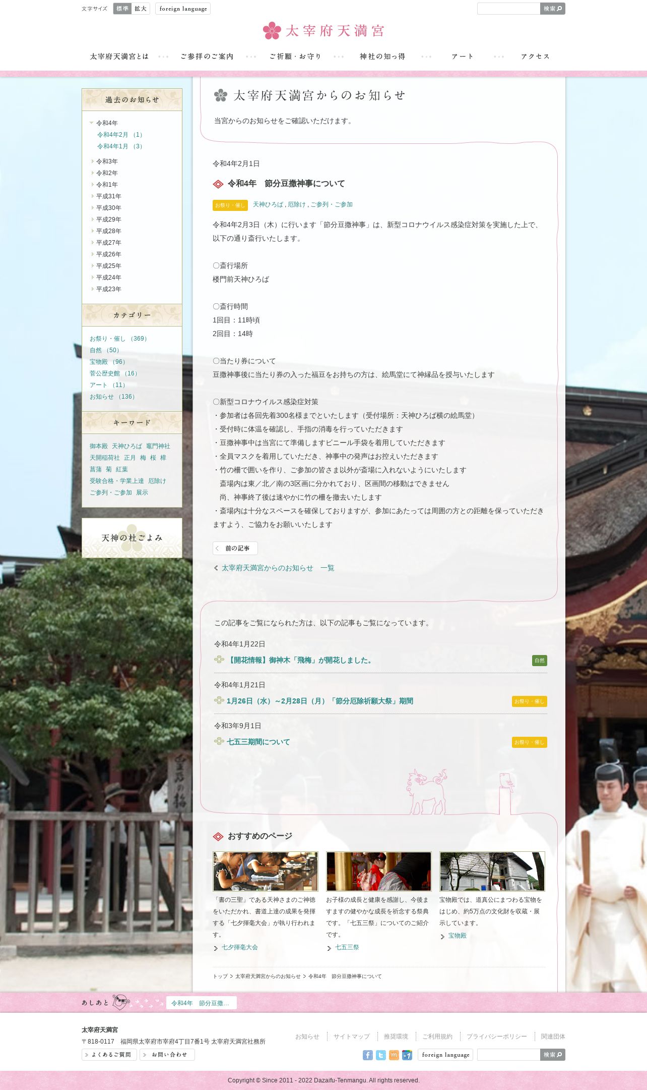Click the yellow お祭り・催し tag on article
This screenshot has height=1090, width=647.
230,205
